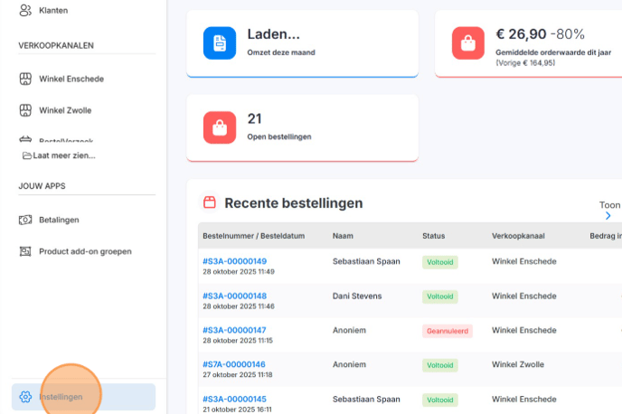
Task: Click the Betalingen payment icon
Action: pyautogui.click(x=25, y=220)
